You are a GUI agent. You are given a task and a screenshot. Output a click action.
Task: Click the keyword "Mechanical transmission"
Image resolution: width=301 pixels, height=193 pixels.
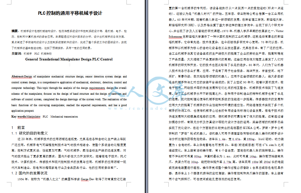tap(64, 117)
